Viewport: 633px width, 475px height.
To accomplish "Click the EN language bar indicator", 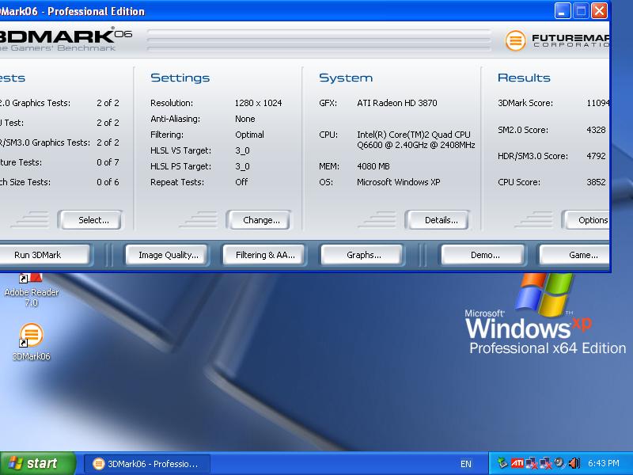I will click(466, 464).
